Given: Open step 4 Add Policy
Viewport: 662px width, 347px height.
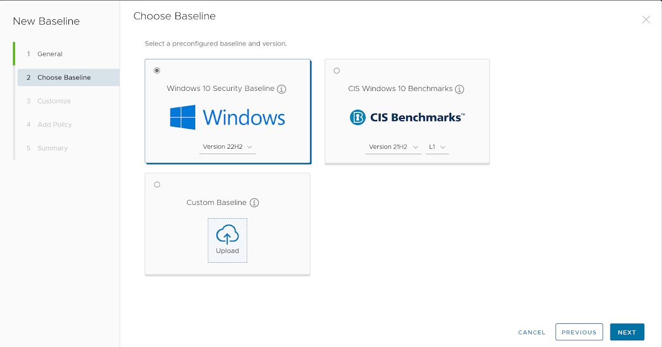Looking at the screenshot, I should pyautogui.click(x=68, y=124).
